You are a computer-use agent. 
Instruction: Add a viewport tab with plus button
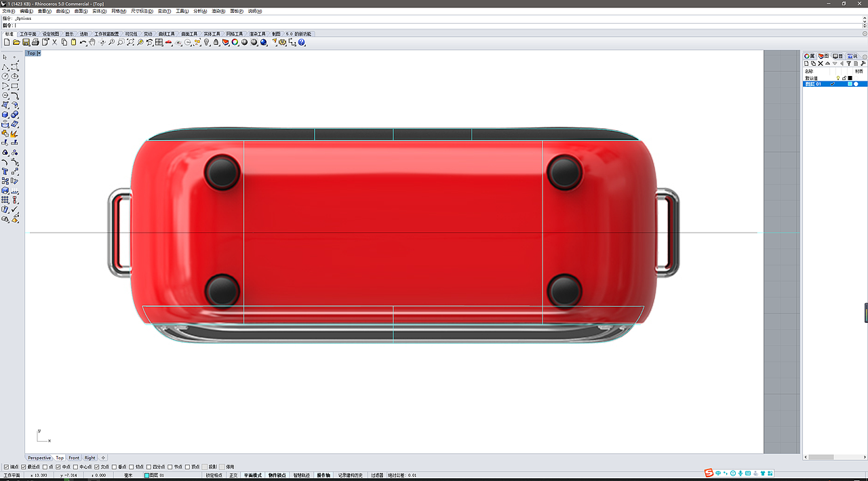[x=103, y=458]
